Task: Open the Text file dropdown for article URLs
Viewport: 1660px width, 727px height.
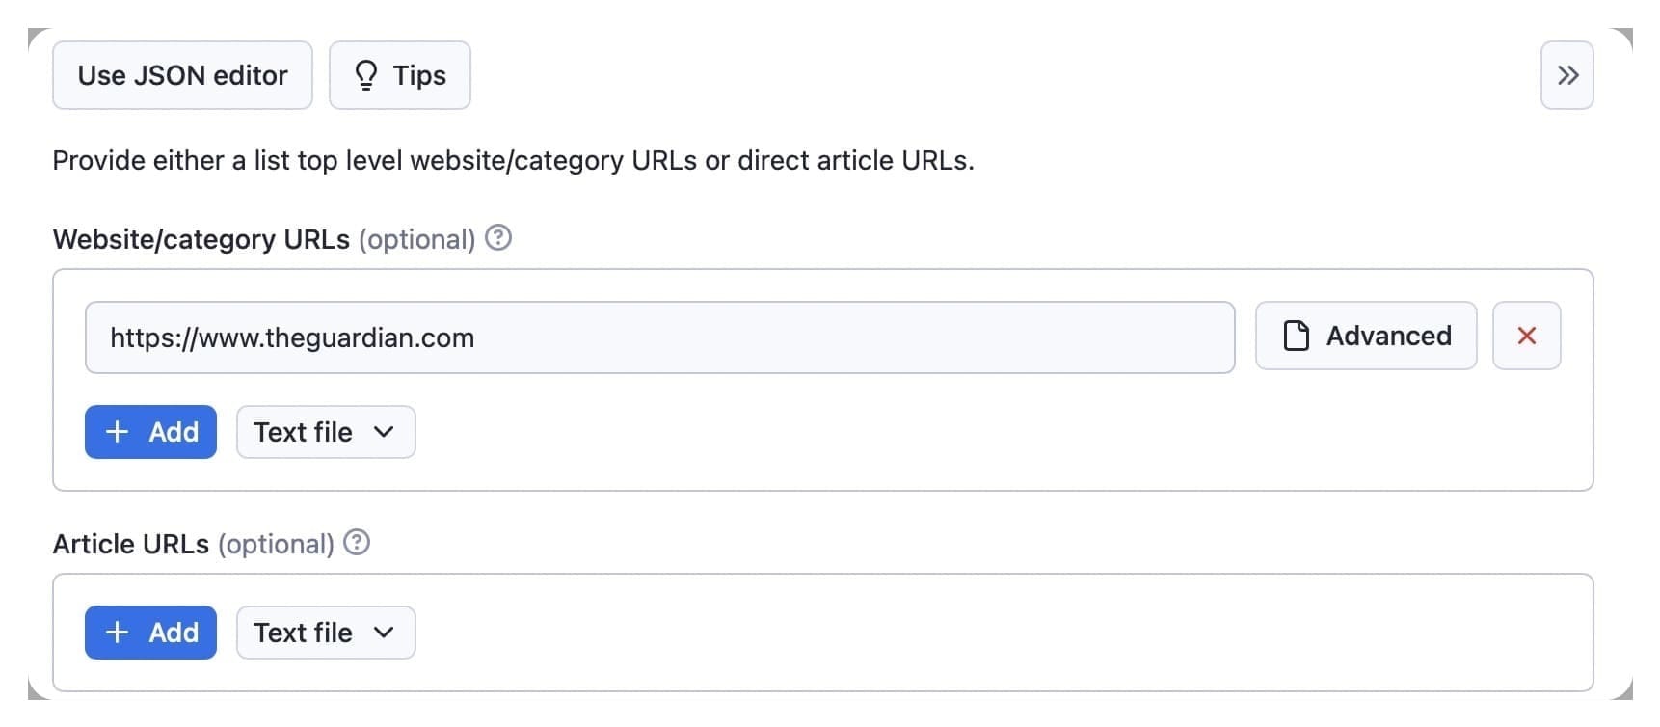Action: click(325, 633)
